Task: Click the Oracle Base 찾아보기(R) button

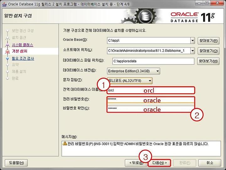Action: [208, 41]
